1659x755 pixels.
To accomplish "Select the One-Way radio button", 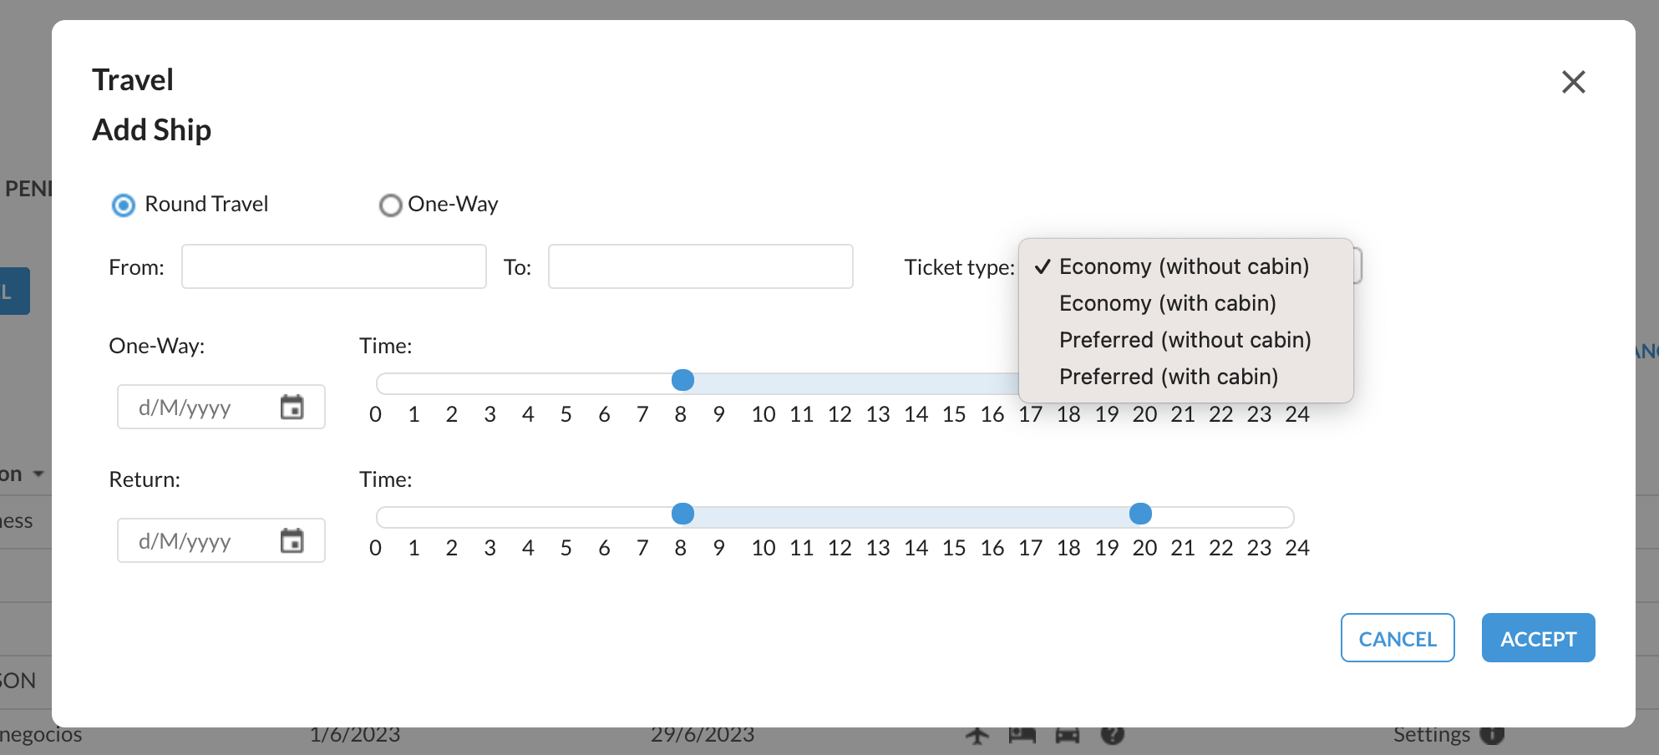I will tap(390, 205).
